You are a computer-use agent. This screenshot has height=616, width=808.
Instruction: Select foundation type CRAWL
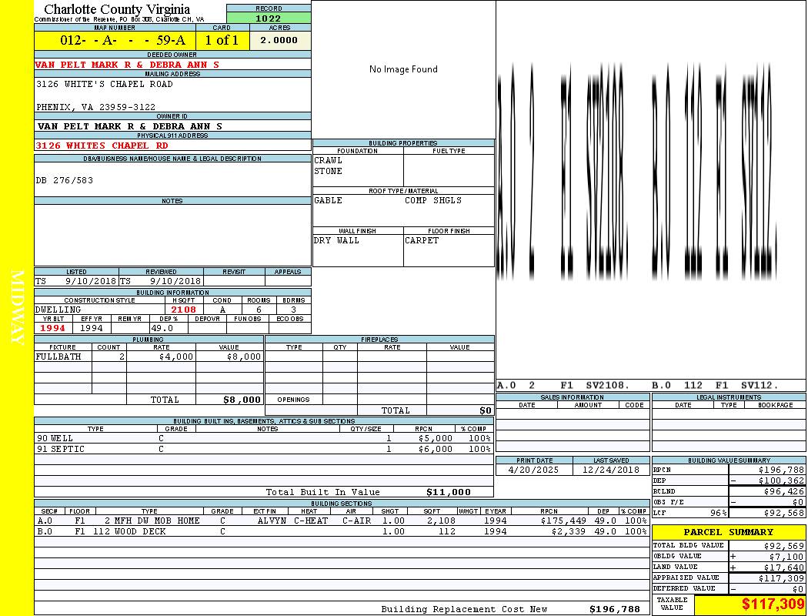(x=328, y=160)
